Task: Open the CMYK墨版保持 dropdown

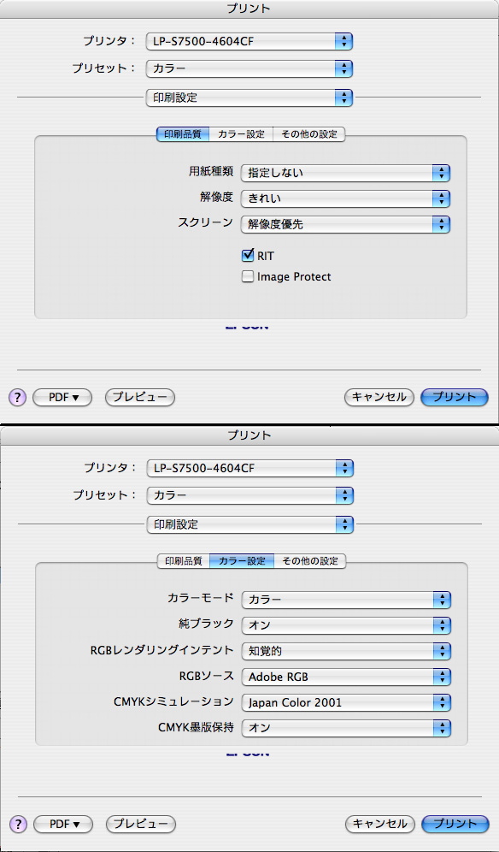Action: pyautogui.click(x=346, y=728)
